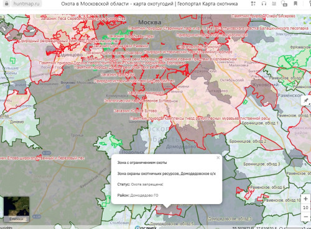The width and height of the screenshot is (311, 229).
Task: Click the map coordinates readout at bottom
Action: (254, 228)
